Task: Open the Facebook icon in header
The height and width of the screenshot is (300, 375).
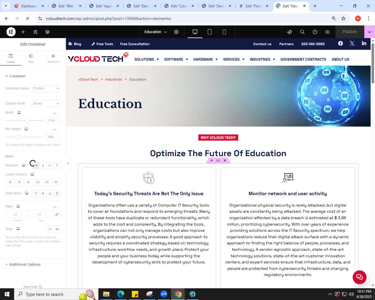Action: pyautogui.click(x=340, y=43)
